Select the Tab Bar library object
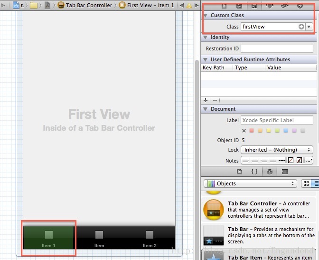 [x=259, y=235]
